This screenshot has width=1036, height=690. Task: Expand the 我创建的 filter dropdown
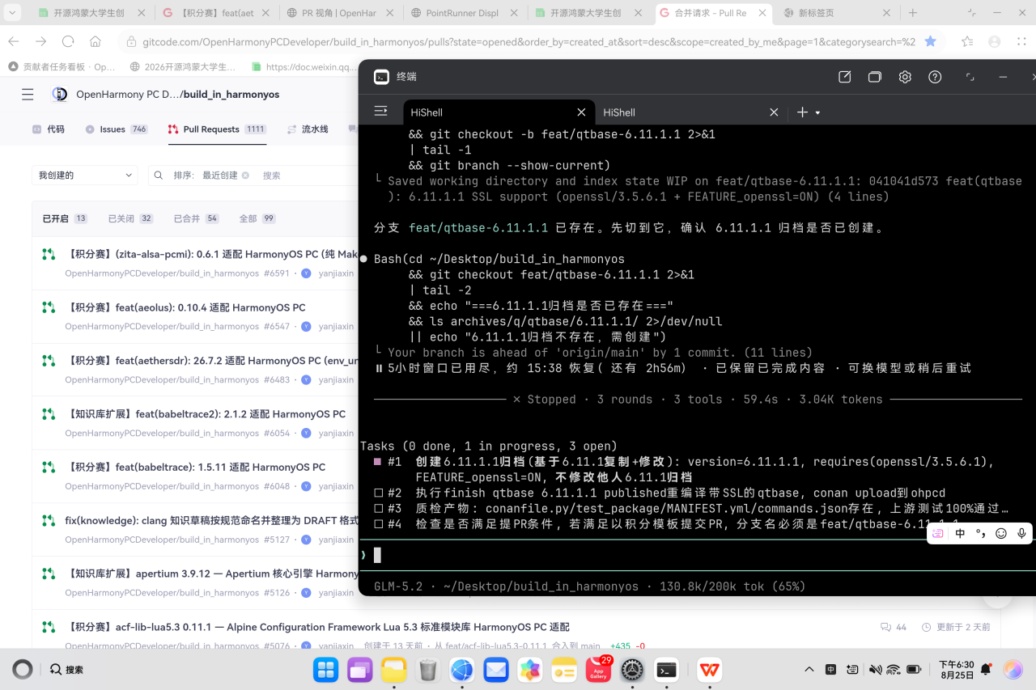[x=85, y=175]
